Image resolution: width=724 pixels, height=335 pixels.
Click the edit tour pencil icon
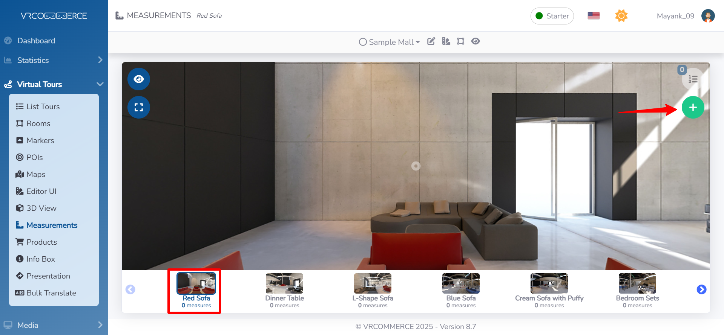click(x=431, y=41)
